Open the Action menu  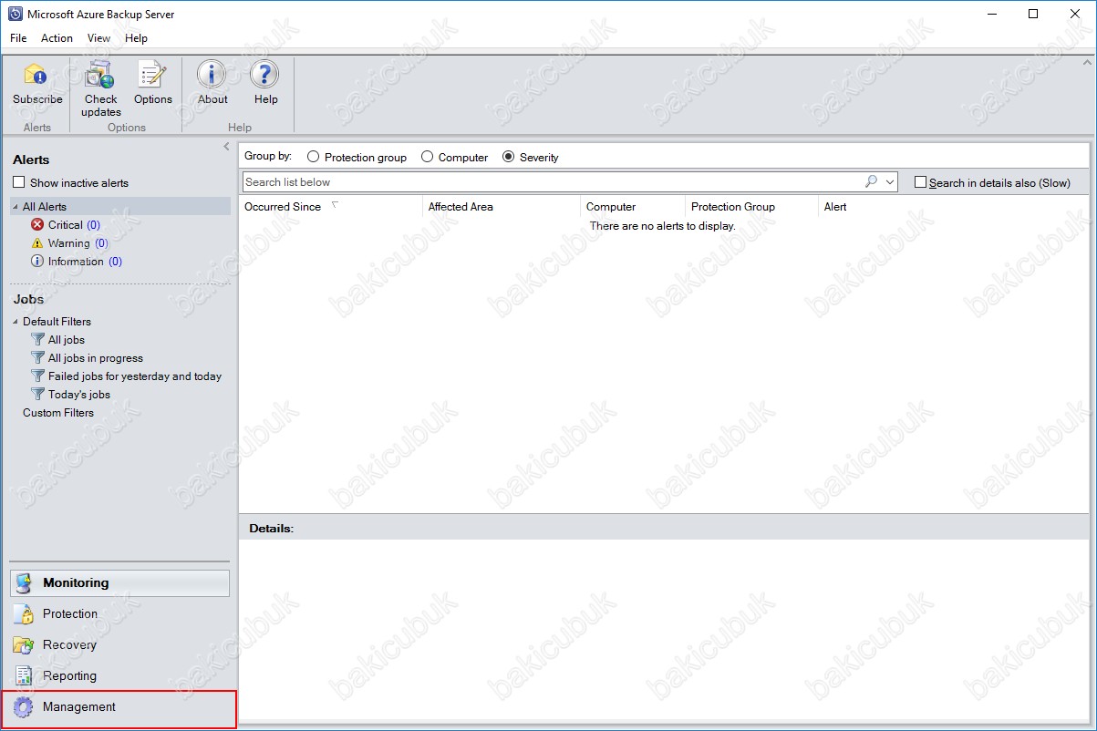click(x=57, y=38)
